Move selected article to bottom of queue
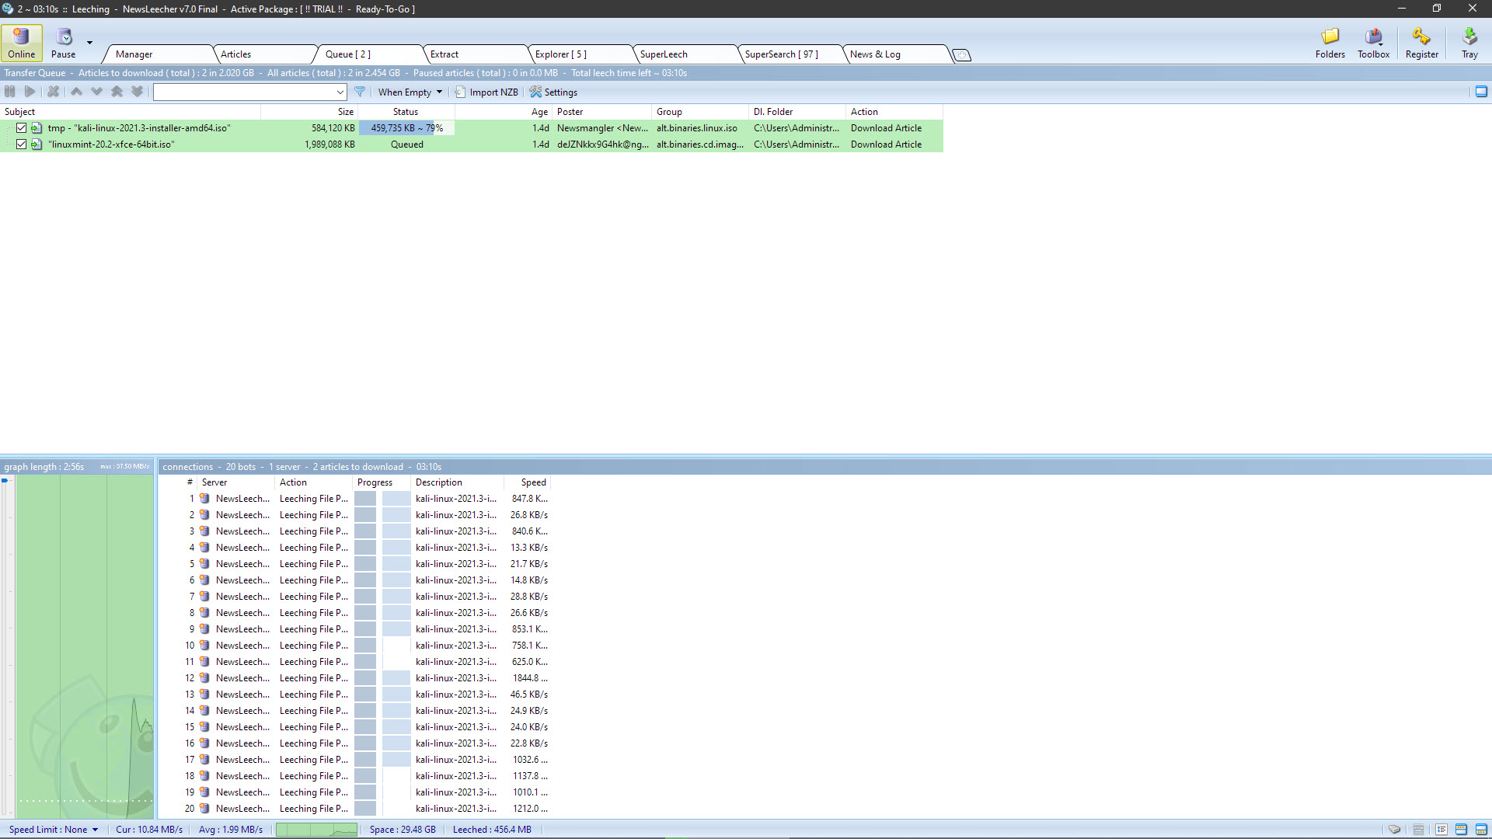 (137, 92)
